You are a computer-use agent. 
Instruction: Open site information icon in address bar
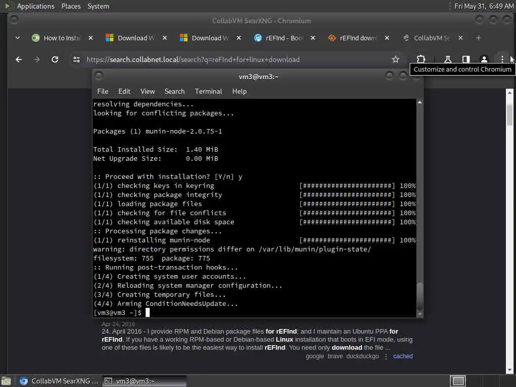click(x=77, y=59)
